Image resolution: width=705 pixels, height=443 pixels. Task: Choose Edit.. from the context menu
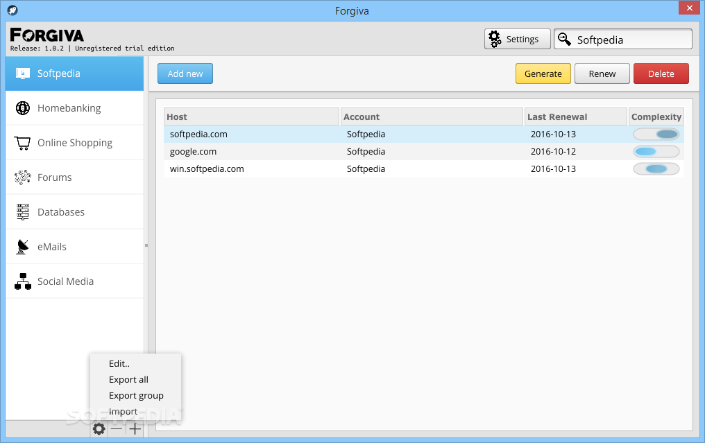(135, 363)
